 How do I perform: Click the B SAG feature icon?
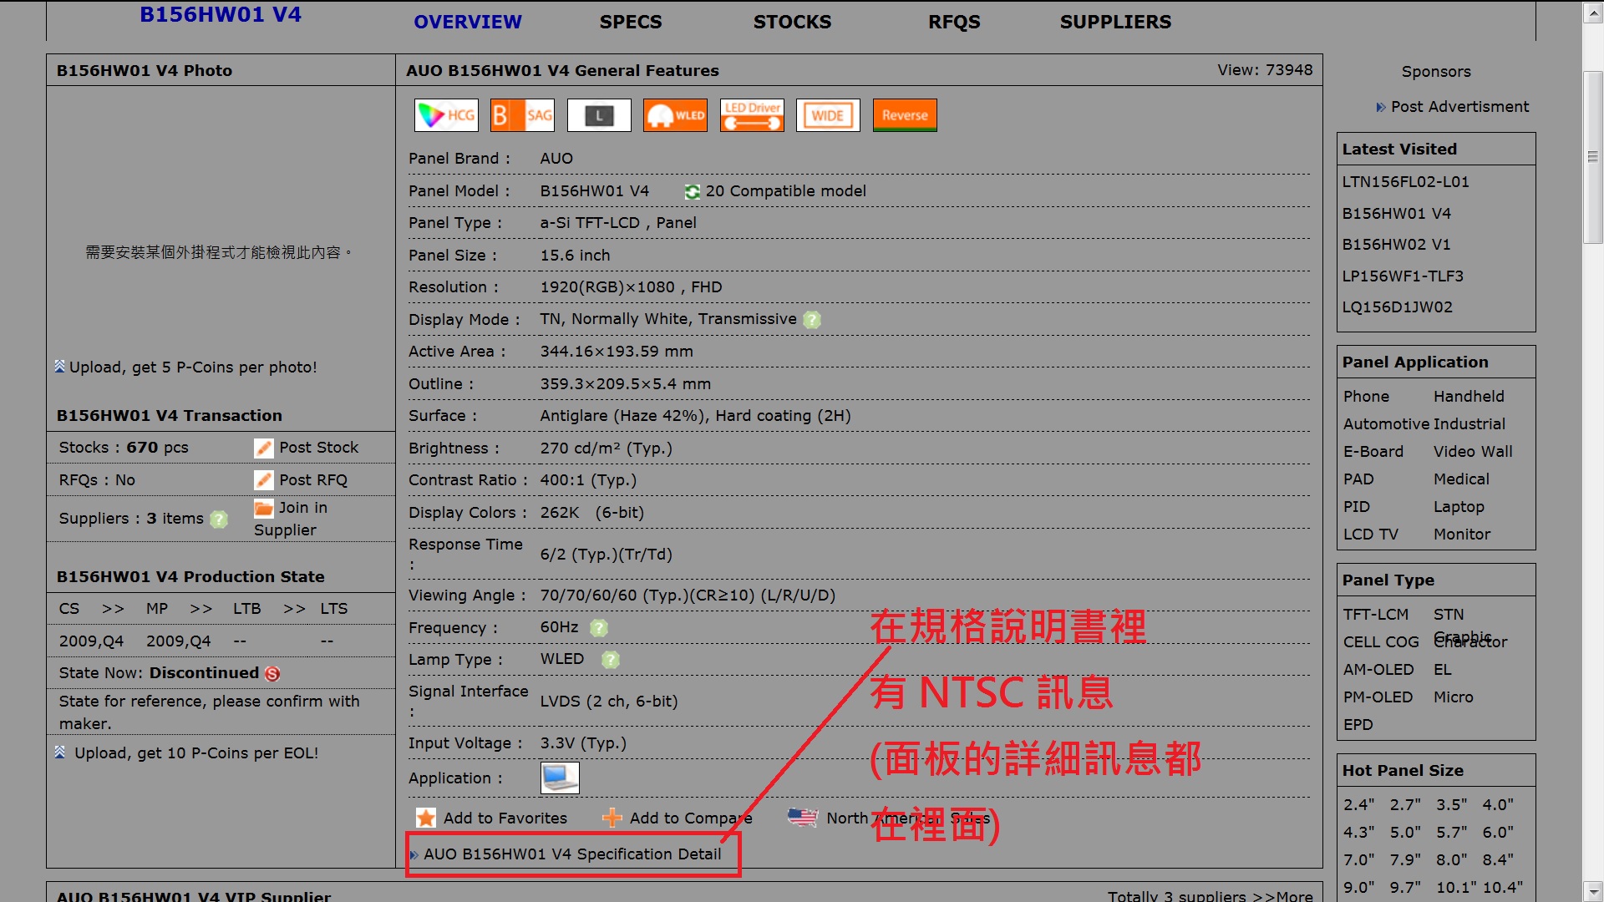522,115
